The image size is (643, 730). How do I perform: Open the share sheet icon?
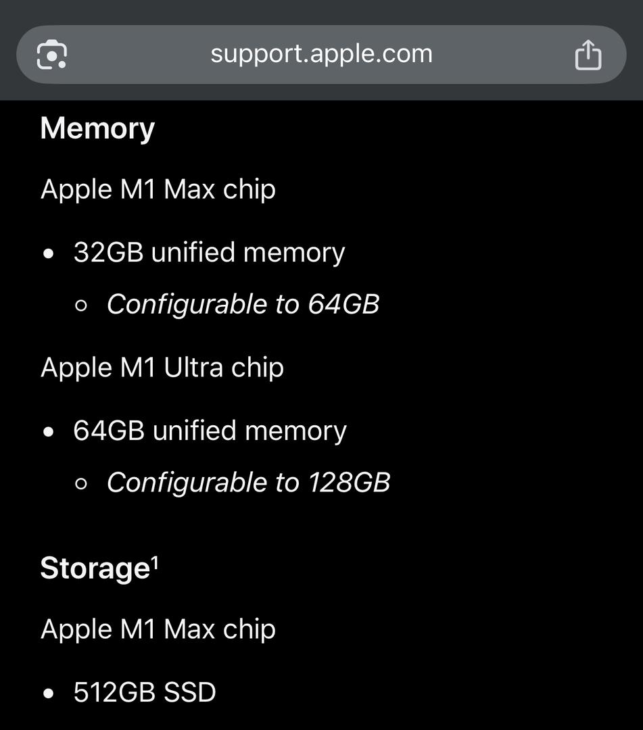coord(588,55)
